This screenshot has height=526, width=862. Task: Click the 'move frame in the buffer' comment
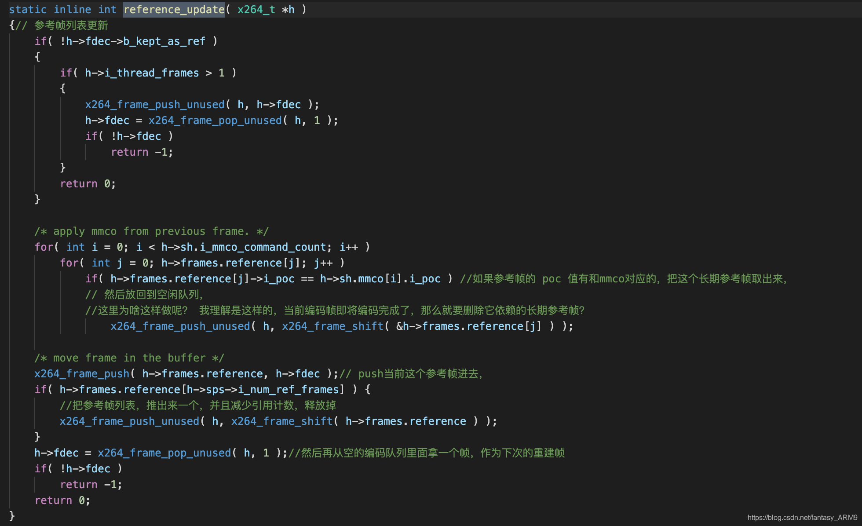129,358
